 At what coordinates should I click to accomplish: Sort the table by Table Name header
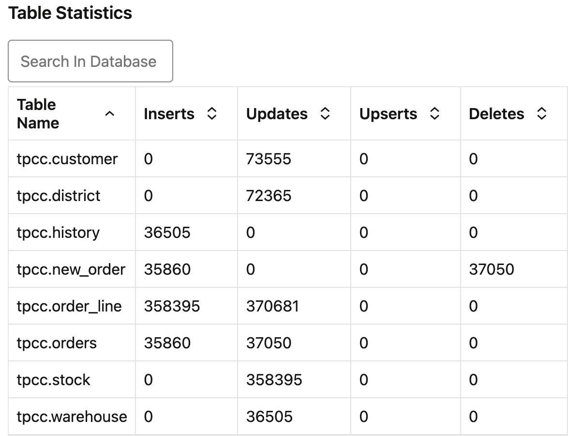pyautogui.click(x=37, y=113)
